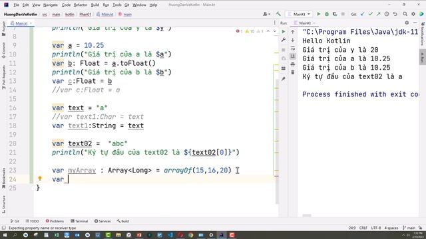This screenshot has height=239, width=426.
Task: Open the Problems tool window
Action: (55, 221)
